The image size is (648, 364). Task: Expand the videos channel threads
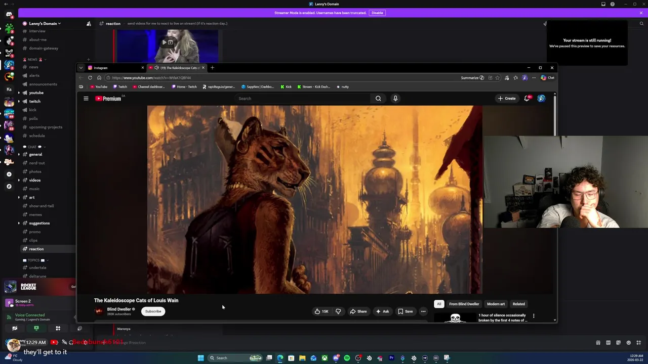[x=19, y=180]
